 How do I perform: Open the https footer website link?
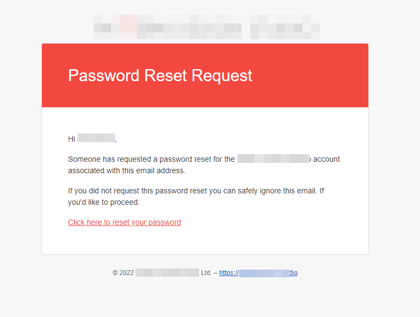coord(258,273)
